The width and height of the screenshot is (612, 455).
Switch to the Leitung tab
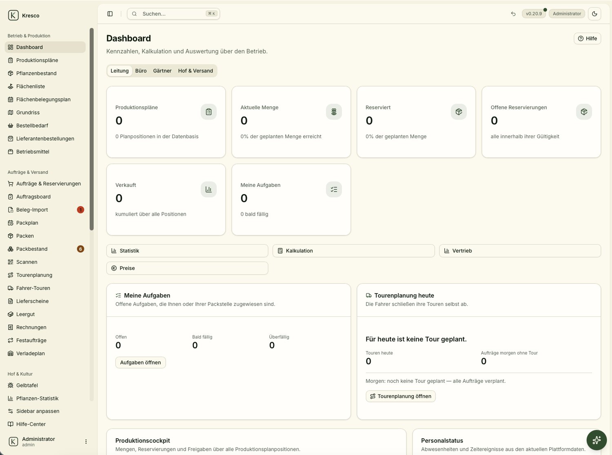tap(120, 71)
